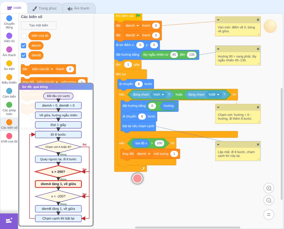284x229 pixels.
Task: Collapse the 'Ván mới' comment note
Action: (x=218, y=20)
